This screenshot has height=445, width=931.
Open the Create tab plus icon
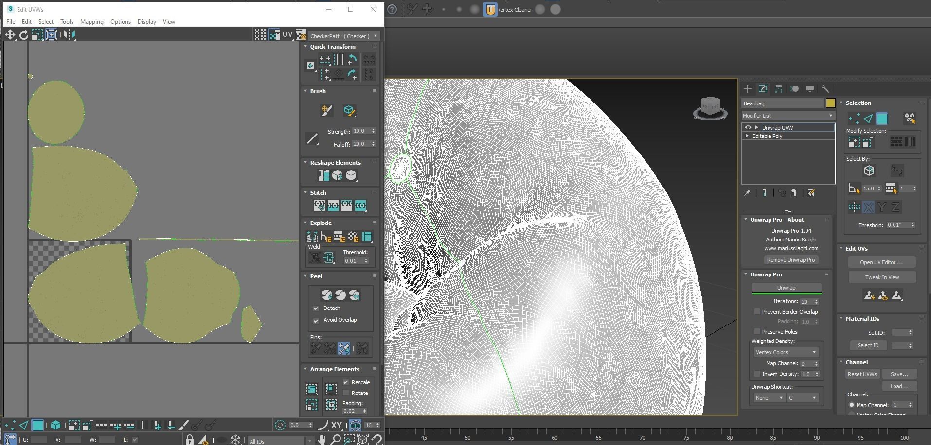[748, 89]
